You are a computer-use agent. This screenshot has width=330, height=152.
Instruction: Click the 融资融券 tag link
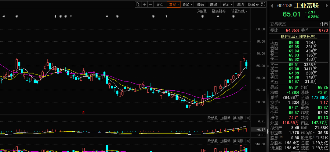[x=219, y=11]
